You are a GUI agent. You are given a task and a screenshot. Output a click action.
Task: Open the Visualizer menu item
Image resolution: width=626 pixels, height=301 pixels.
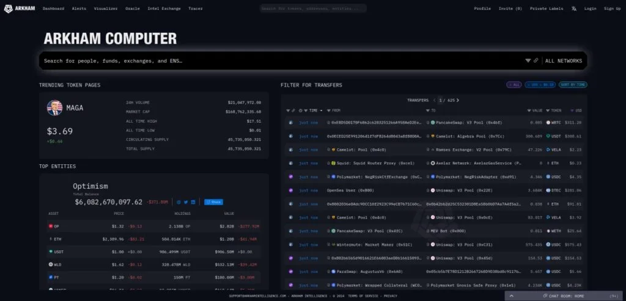(106, 9)
